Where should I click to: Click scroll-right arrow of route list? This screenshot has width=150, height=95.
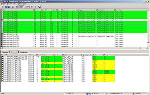146,48
